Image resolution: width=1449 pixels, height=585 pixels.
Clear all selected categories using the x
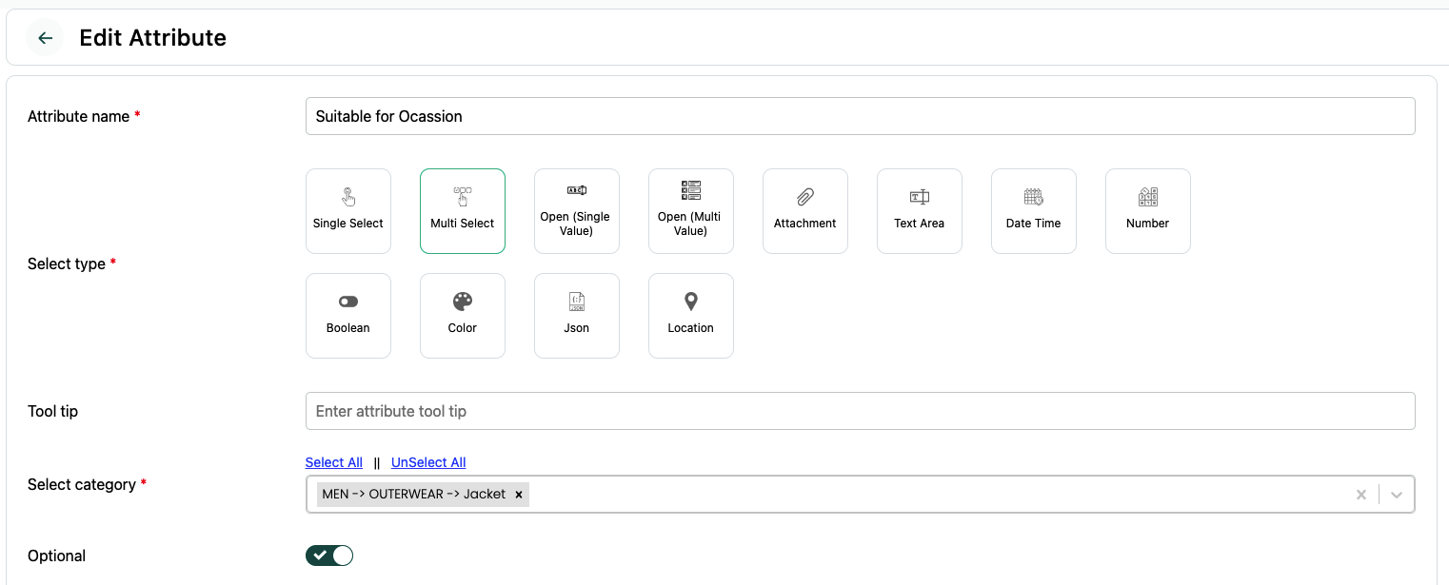(x=1360, y=494)
